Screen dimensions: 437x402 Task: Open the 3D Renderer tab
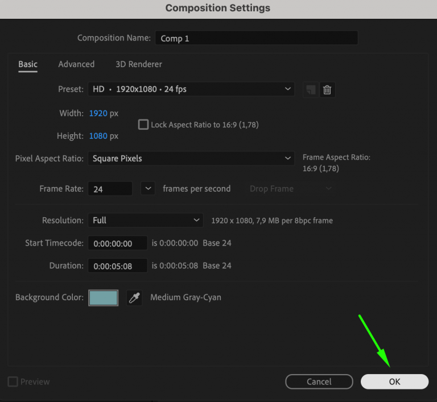[139, 64]
